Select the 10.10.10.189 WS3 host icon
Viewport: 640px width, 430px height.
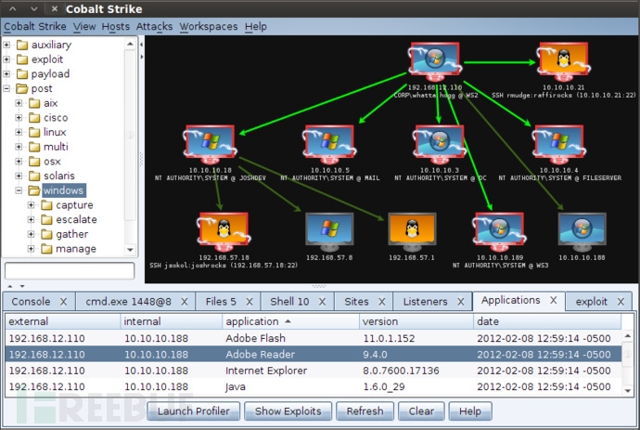coord(500,231)
